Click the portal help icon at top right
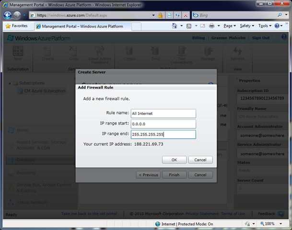 (284, 37)
